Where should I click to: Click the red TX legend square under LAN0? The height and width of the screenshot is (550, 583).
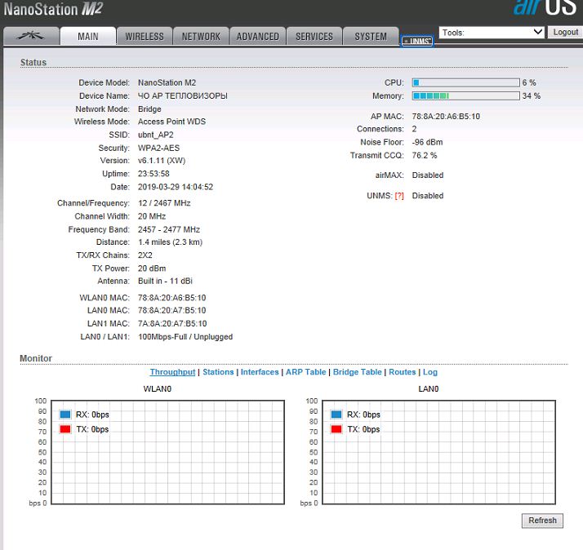pyautogui.click(x=336, y=429)
